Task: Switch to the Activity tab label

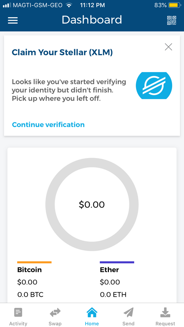Action: click(18, 323)
